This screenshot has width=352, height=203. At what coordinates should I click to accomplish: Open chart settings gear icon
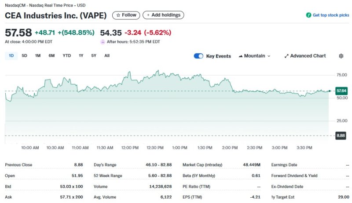click(x=341, y=56)
